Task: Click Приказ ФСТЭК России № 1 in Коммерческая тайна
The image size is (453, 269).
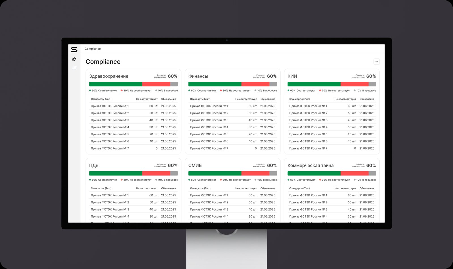Action: point(308,195)
